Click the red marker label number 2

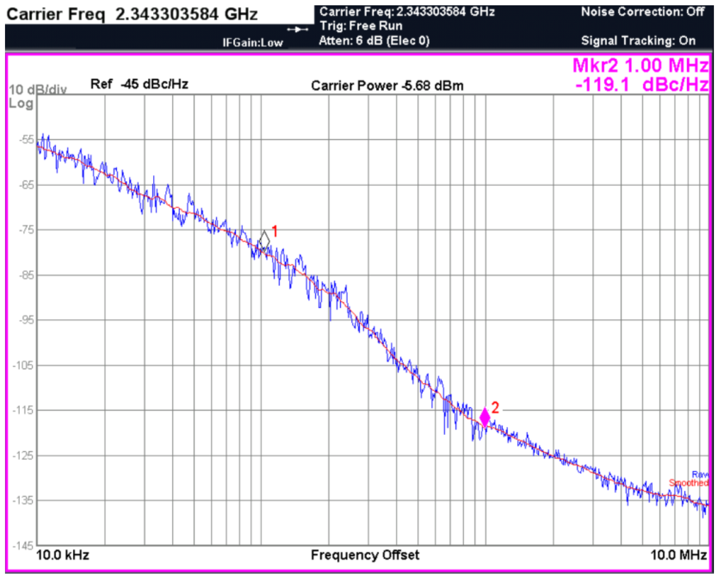click(x=495, y=408)
